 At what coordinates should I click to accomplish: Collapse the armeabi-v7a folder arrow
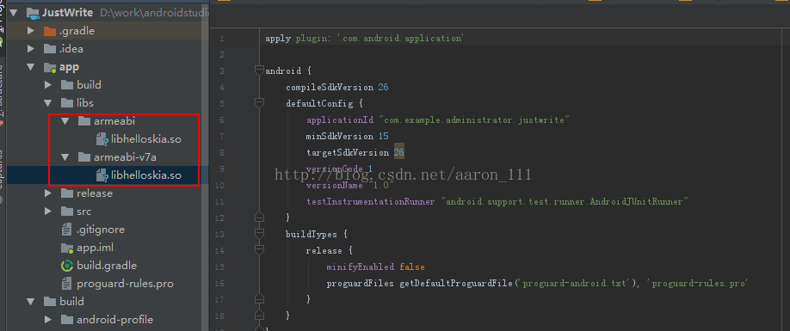tap(65, 157)
